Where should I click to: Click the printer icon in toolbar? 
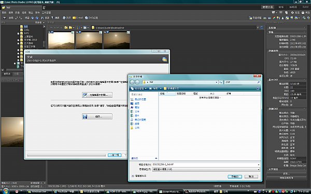click(64, 18)
